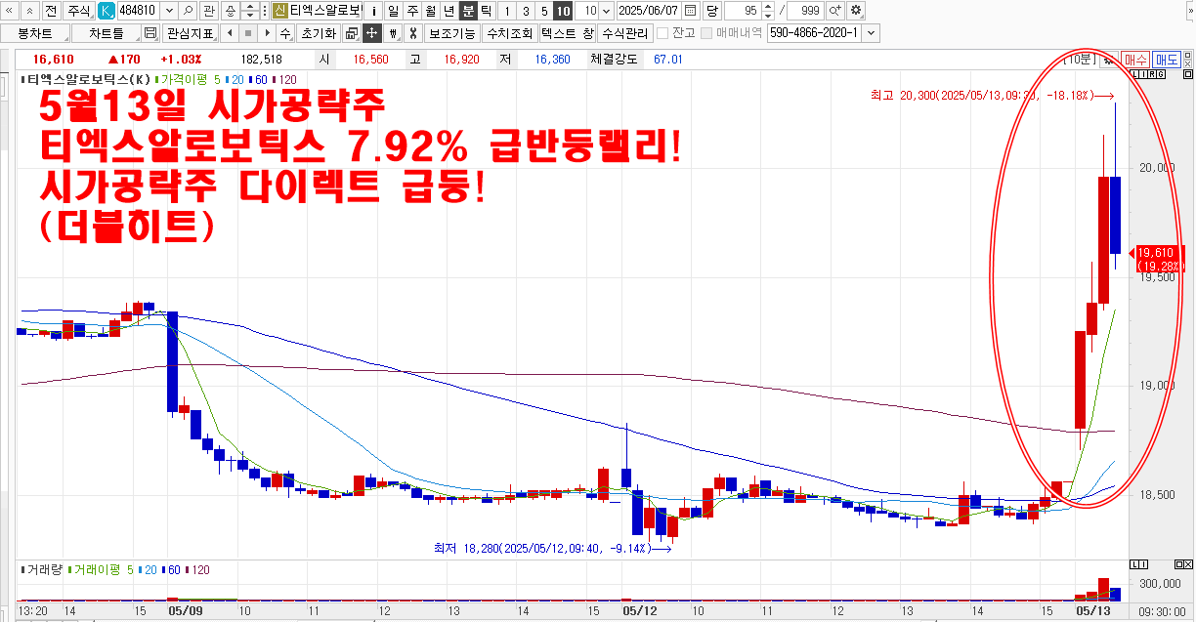Click the small gear next to 10분 label
The image size is (1196, 622).
point(1108,60)
